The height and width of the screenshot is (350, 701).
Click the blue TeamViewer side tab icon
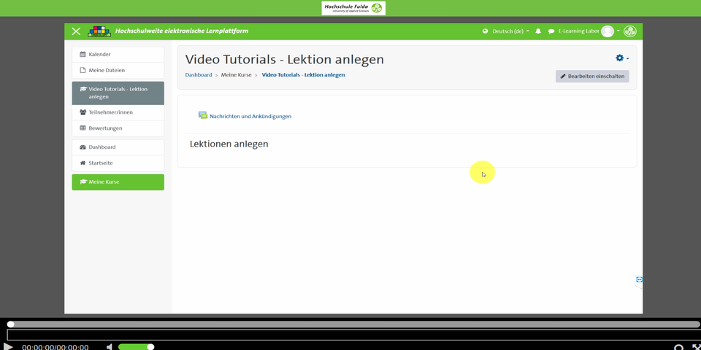tap(639, 280)
